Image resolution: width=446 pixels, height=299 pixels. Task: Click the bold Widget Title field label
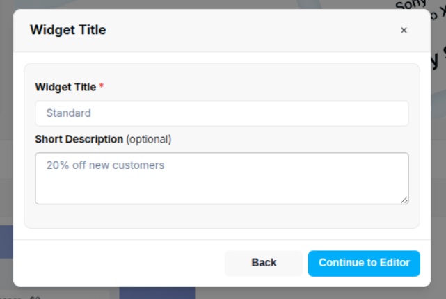(65, 87)
